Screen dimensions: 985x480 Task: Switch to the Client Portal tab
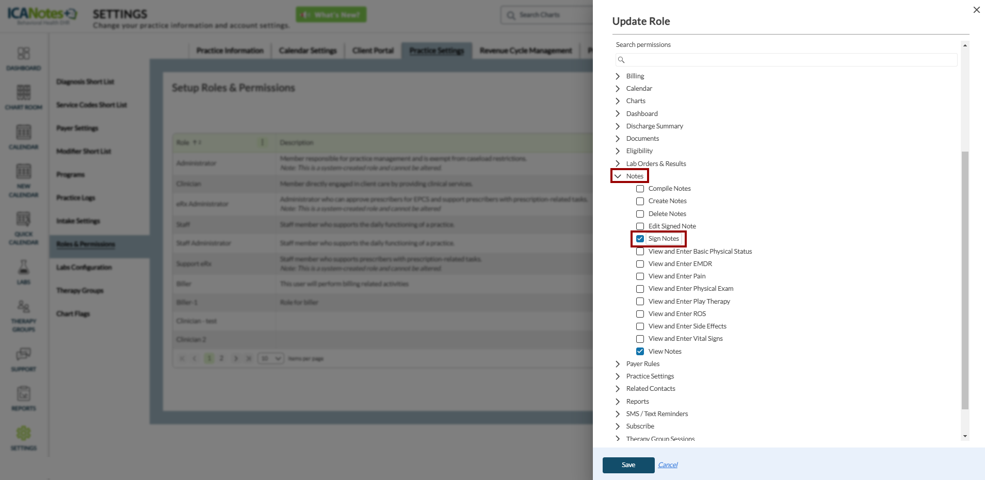[373, 51]
